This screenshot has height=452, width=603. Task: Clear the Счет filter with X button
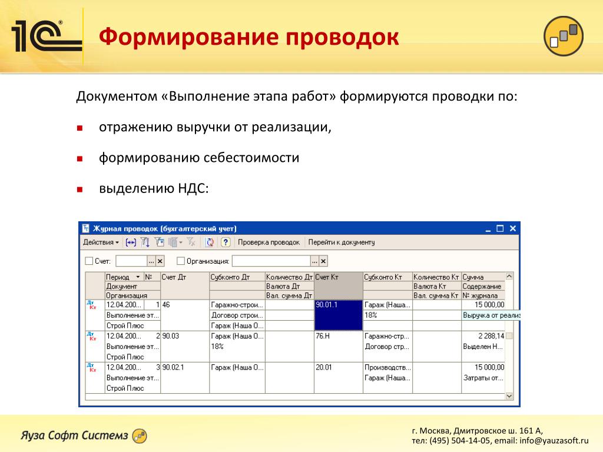(x=160, y=261)
